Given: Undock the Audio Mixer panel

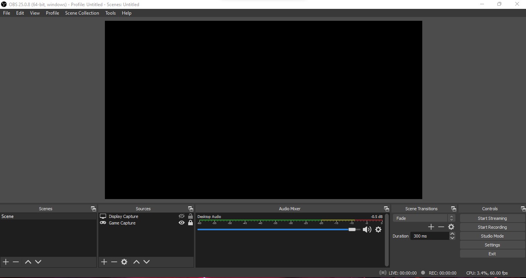Looking at the screenshot, I should pyautogui.click(x=386, y=209).
